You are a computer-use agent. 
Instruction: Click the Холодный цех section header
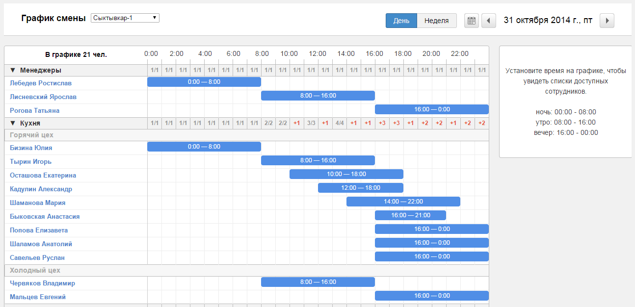coord(247,270)
